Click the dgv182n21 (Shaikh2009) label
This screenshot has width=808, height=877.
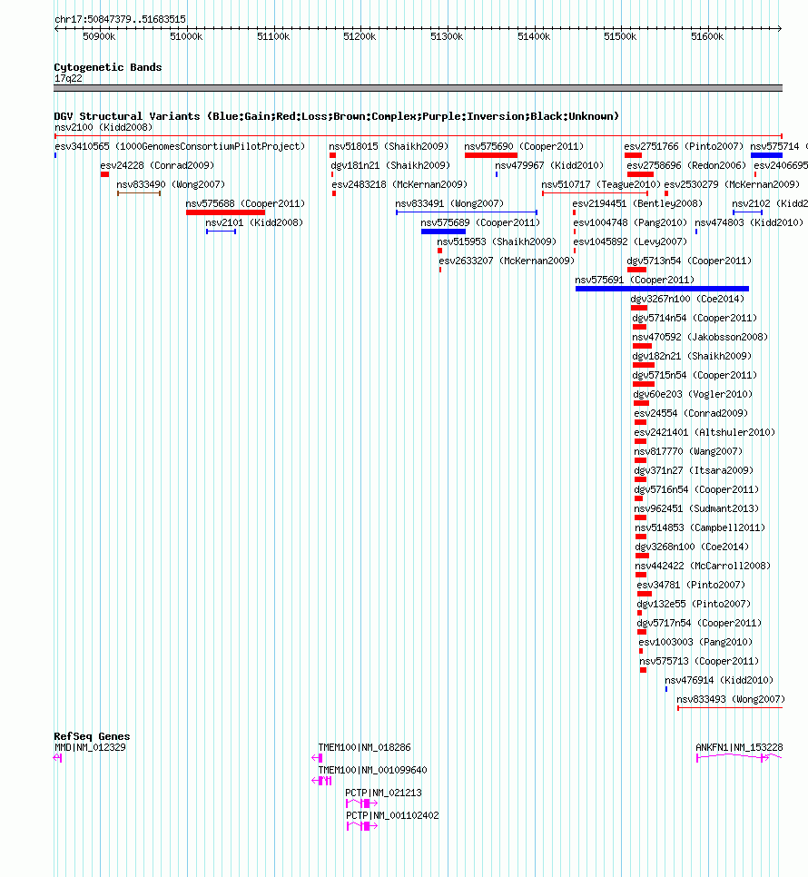tap(692, 356)
